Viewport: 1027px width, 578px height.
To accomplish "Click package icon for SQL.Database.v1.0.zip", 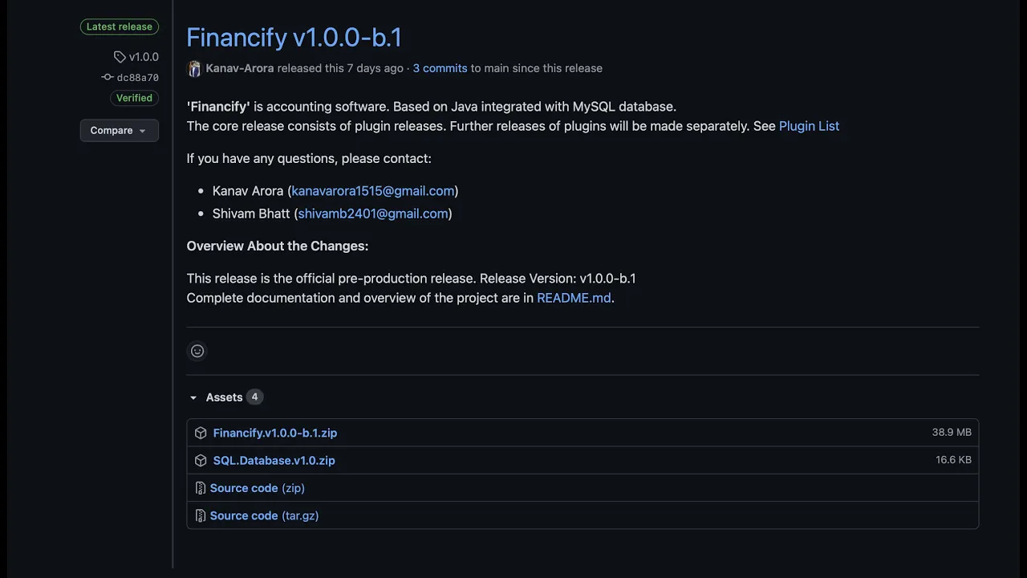I will 201,461.
